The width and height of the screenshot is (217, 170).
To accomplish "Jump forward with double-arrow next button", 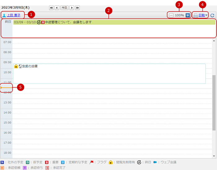I will coord(77,7).
